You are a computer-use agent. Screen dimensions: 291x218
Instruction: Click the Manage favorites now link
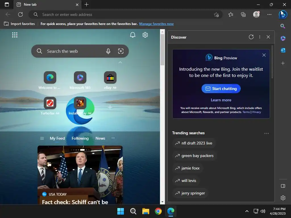[157, 24]
